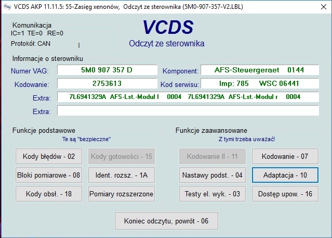Open Adaptacja - 10
This screenshot has height=238, width=332.
[x=285, y=175]
